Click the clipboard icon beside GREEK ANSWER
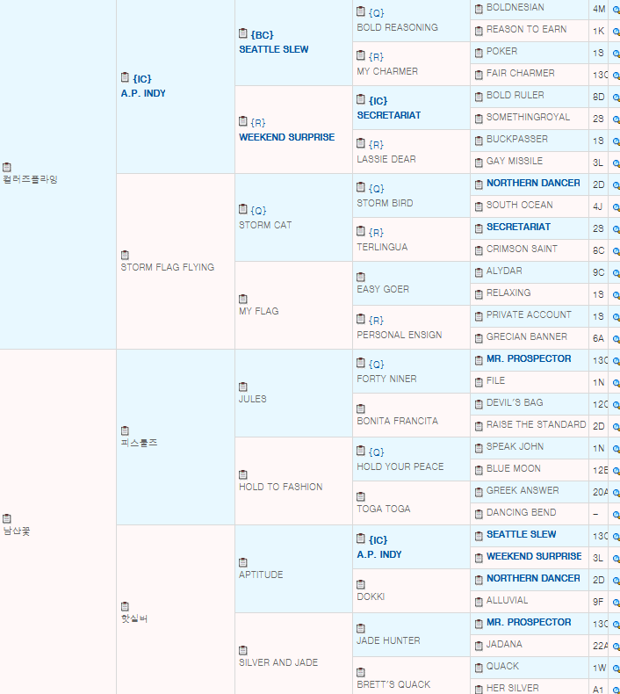 [x=479, y=491]
